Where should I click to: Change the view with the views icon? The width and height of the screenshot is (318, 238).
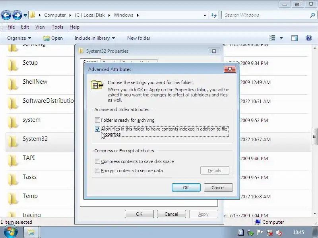pos(272,38)
